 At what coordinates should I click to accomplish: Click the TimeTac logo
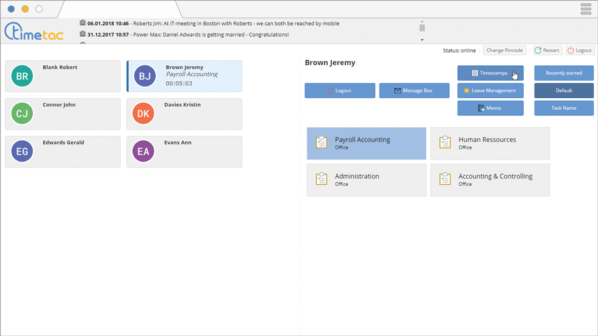[34, 31]
